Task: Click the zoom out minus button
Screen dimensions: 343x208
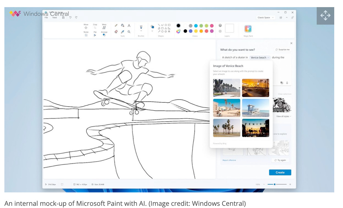Action: click(x=264, y=184)
